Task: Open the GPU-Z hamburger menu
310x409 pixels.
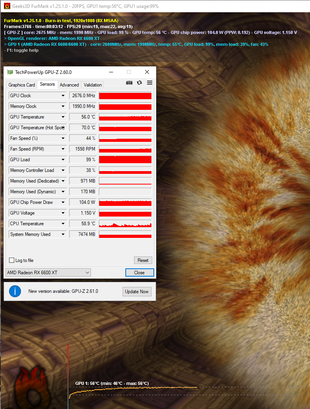Action: pyautogui.click(x=149, y=83)
